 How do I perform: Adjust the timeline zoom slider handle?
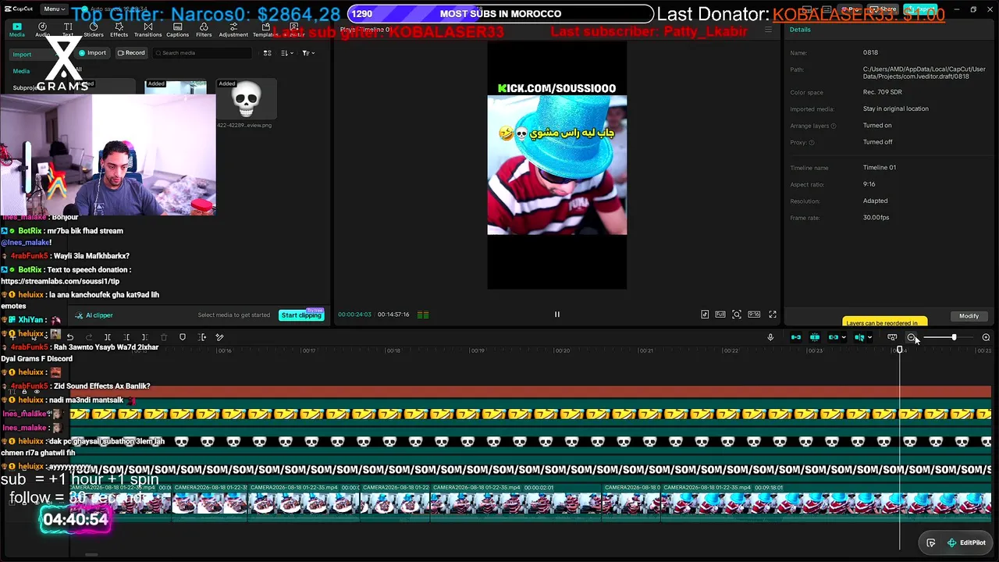954,337
